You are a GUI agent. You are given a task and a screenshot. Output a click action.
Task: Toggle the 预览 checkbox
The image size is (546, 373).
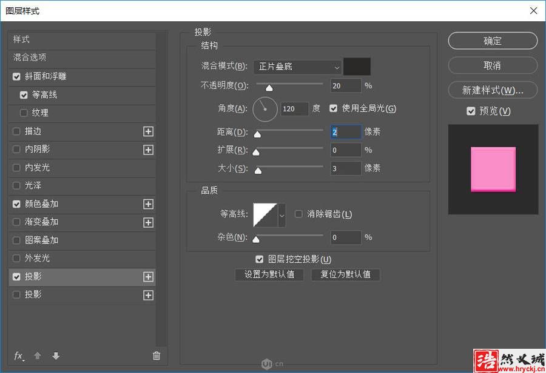point(471,111)
